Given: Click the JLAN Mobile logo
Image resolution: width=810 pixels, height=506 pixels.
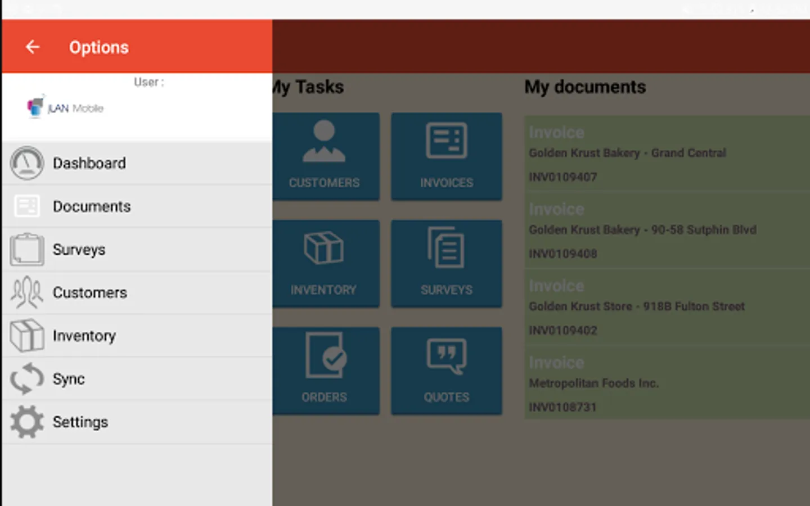Looking at the screenshot, I should click(x=65, y=107).
